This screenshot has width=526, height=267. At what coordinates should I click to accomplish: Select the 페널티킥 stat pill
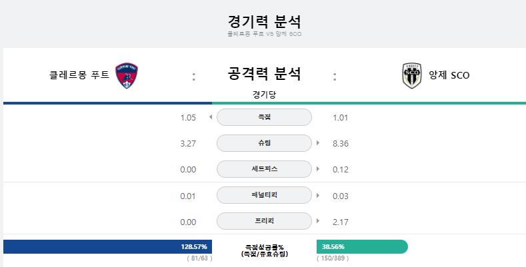point(264,195)
